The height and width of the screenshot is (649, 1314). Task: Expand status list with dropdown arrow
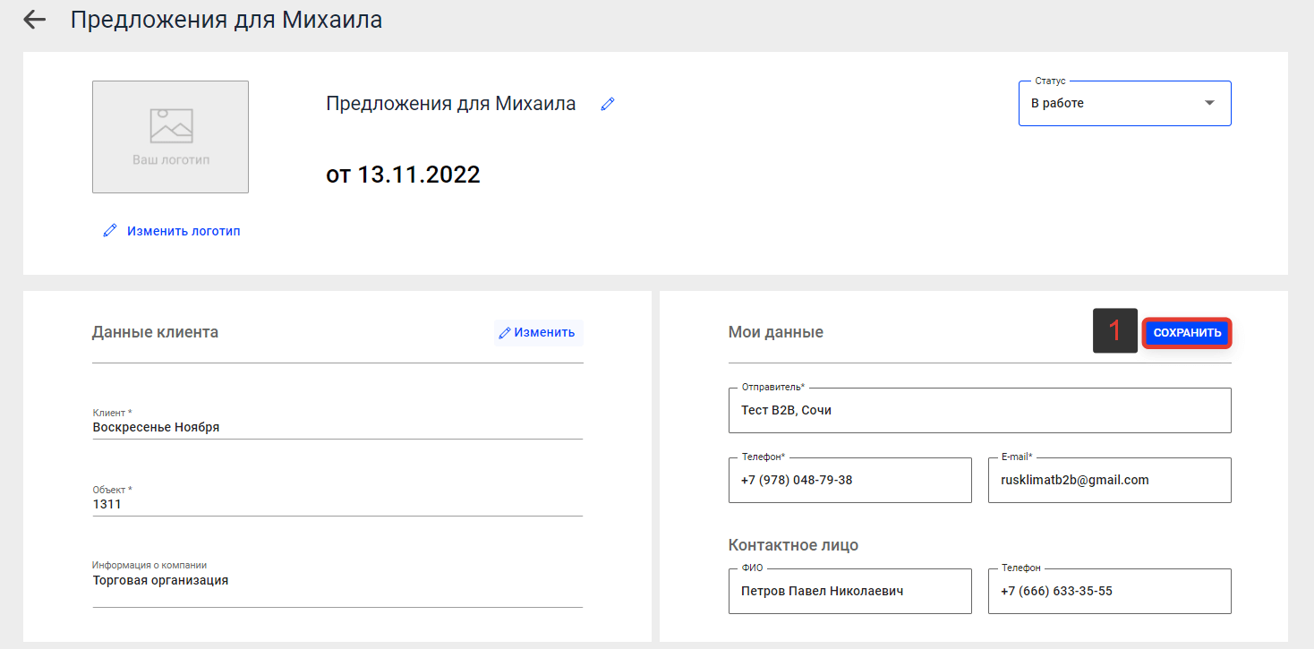tap(1209, 103)
